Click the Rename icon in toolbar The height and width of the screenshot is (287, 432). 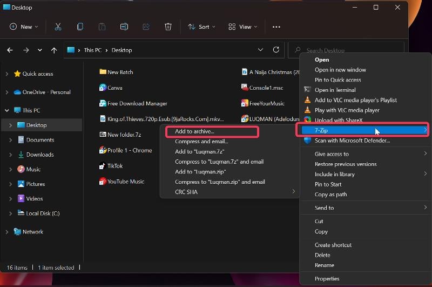coord(124,26)
